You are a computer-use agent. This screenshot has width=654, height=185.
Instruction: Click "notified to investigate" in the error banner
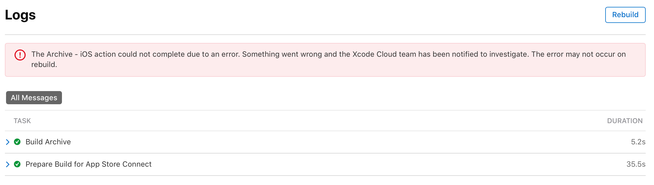pos(490,54)
